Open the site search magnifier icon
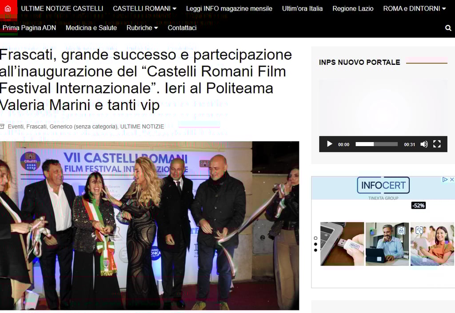Image resolution: width=455 pixels, height=313 pixels. [448, 28]
